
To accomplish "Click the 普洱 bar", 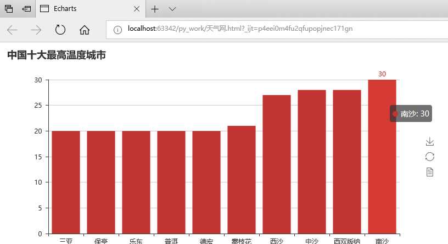I will point(171,182).
